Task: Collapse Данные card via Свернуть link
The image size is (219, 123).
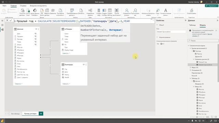Action: click(18, 84)
